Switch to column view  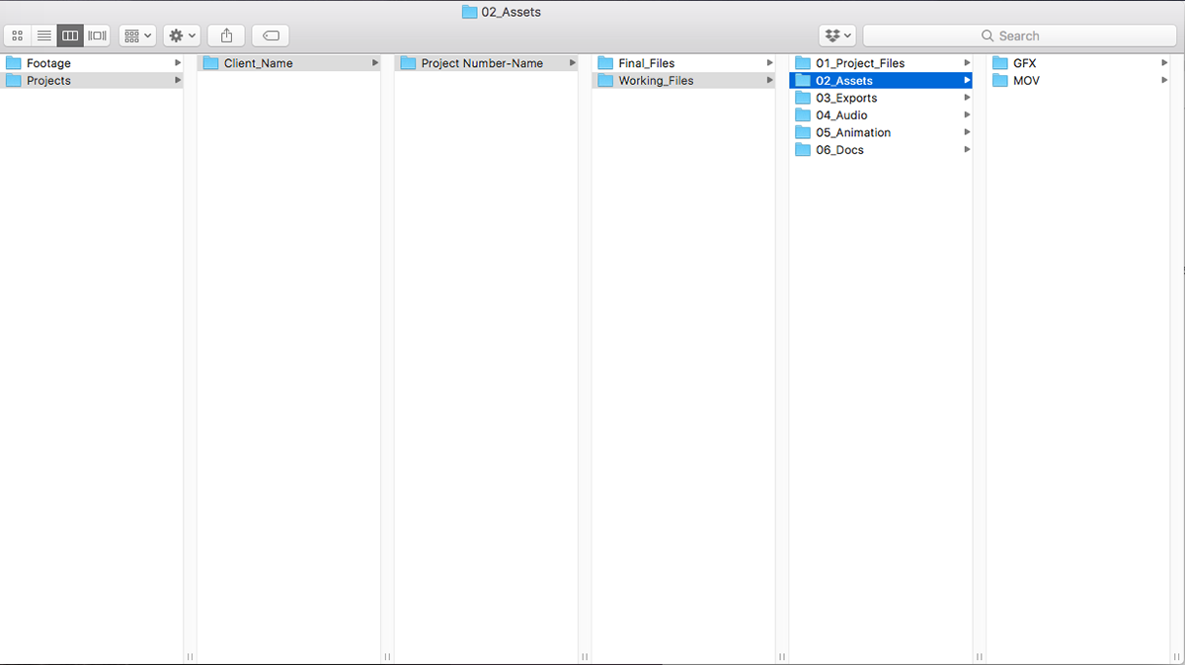70,36
